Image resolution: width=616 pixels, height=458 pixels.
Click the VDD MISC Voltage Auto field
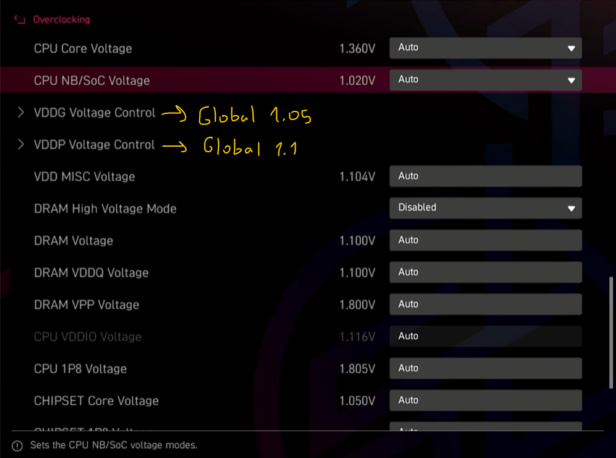pos(486,176)
